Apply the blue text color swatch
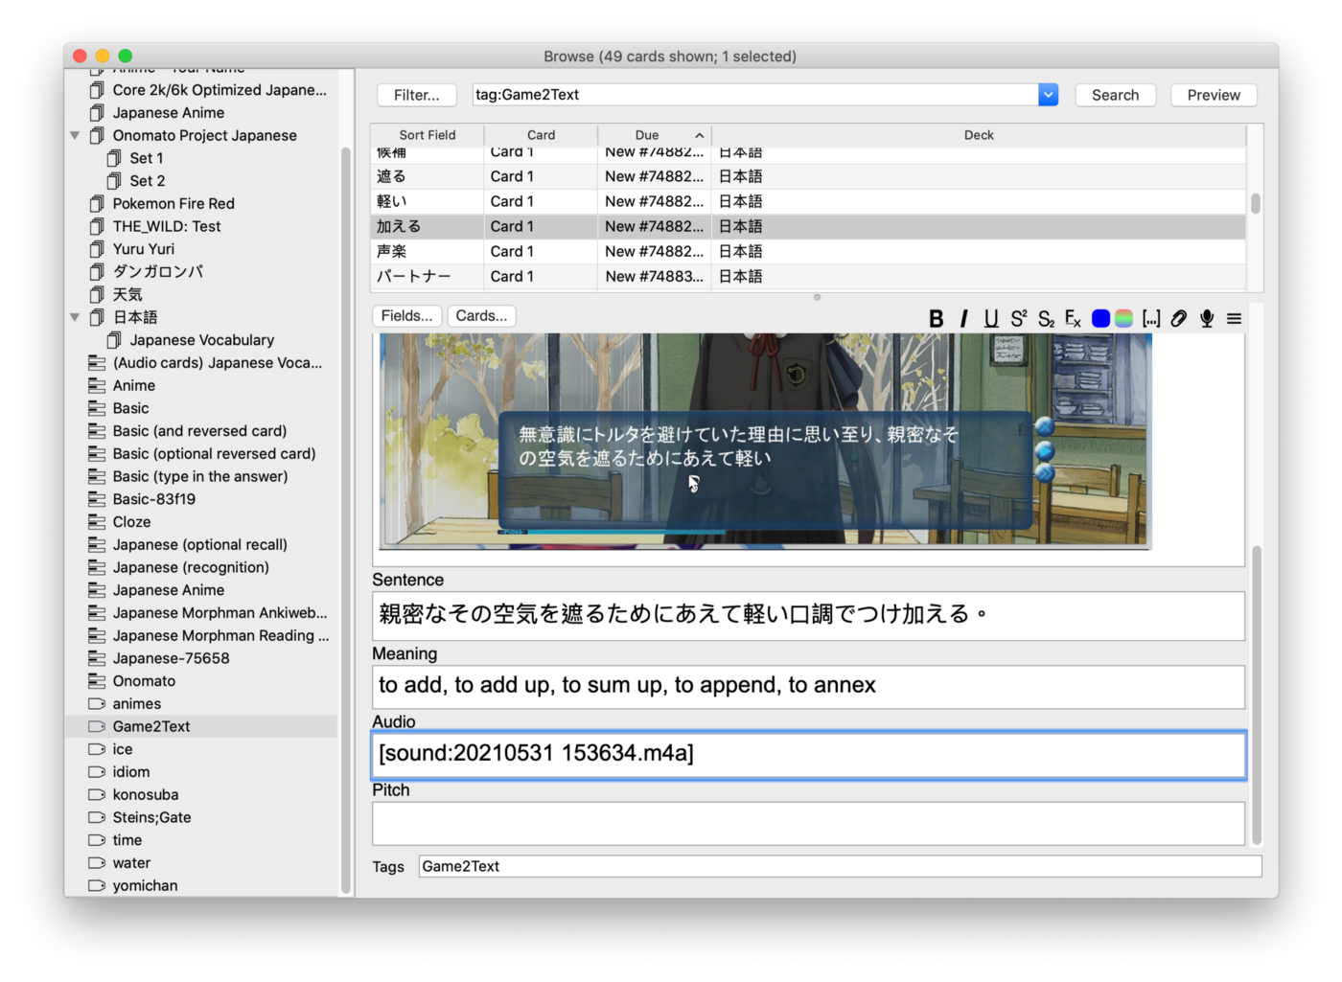 1100,318
